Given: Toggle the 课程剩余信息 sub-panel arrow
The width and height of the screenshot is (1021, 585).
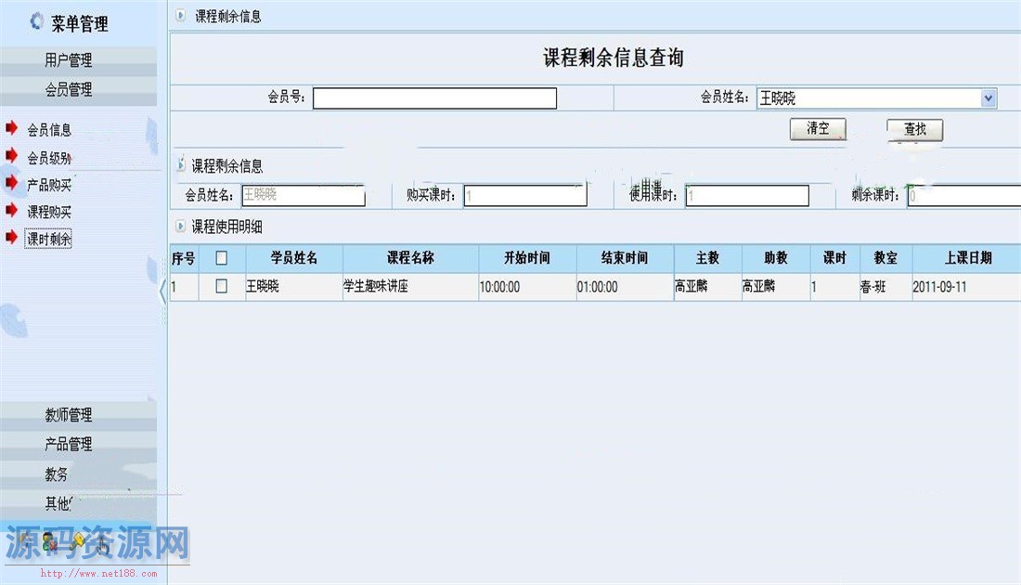Looking at the screenshot, I should tap(180, 165).
